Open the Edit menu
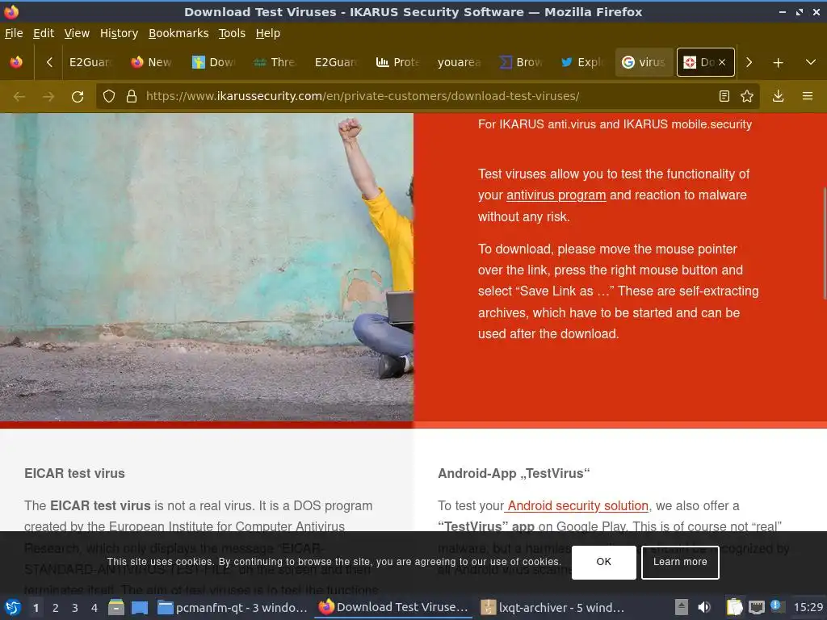The image size is (827, 620). click(x=44, y=33)
